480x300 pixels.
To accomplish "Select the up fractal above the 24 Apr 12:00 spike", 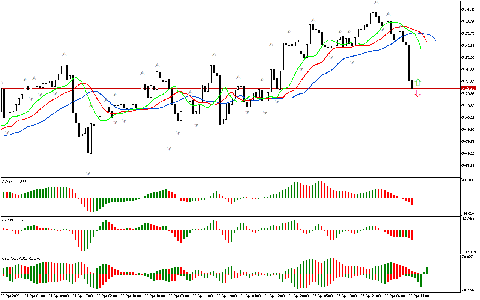I will [271, 44].
